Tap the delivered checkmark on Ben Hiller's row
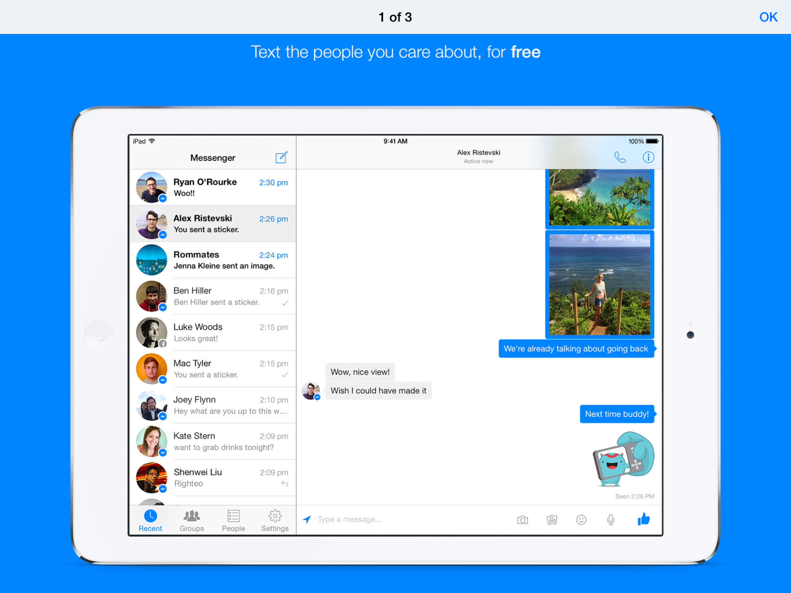 [285, 303]
